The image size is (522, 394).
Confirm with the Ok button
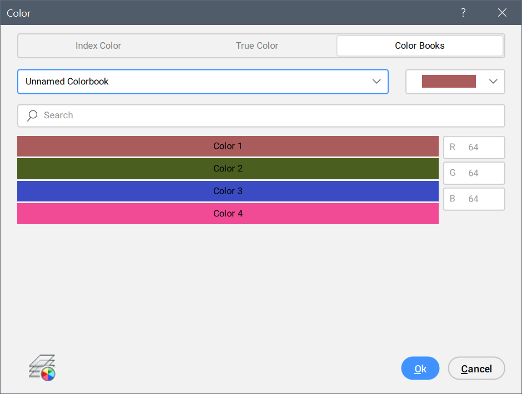tap(420, 368)
